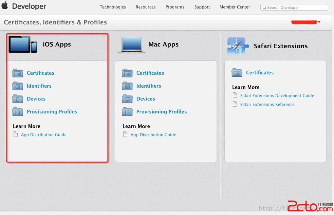Open Certificates under Mac Apps
Image resolution: width=334 pixels, height=215 pixels.
[150, 73]
